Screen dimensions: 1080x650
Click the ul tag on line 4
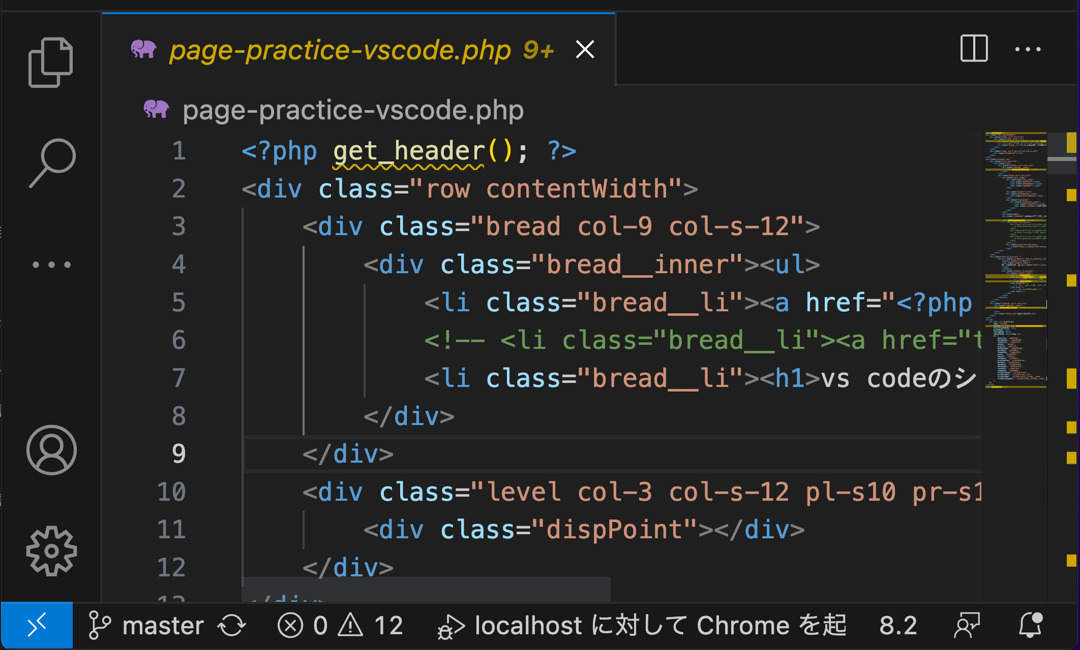[790, 265]
